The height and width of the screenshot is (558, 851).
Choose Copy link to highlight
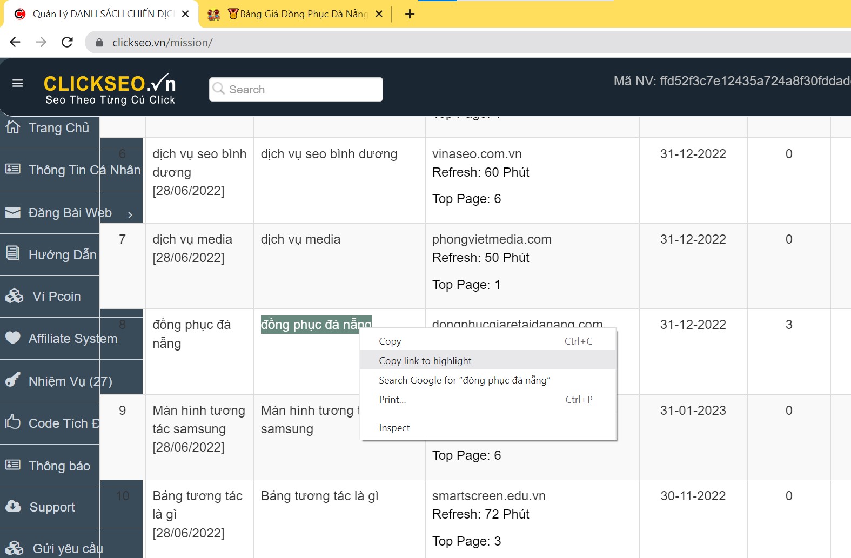425,361
